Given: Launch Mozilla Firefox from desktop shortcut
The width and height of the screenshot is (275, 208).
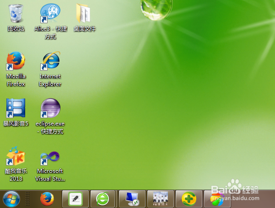Looking at the screenshot, I should tap(16, 61).
